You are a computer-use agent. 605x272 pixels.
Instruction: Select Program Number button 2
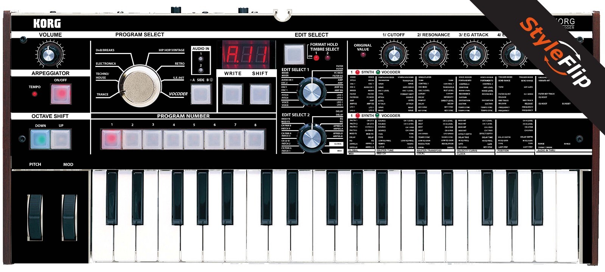(132, 140)
